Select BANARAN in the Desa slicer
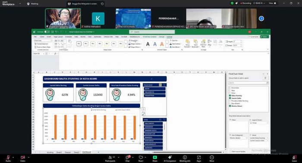302x163 pixels. click(x=153, y=127)
